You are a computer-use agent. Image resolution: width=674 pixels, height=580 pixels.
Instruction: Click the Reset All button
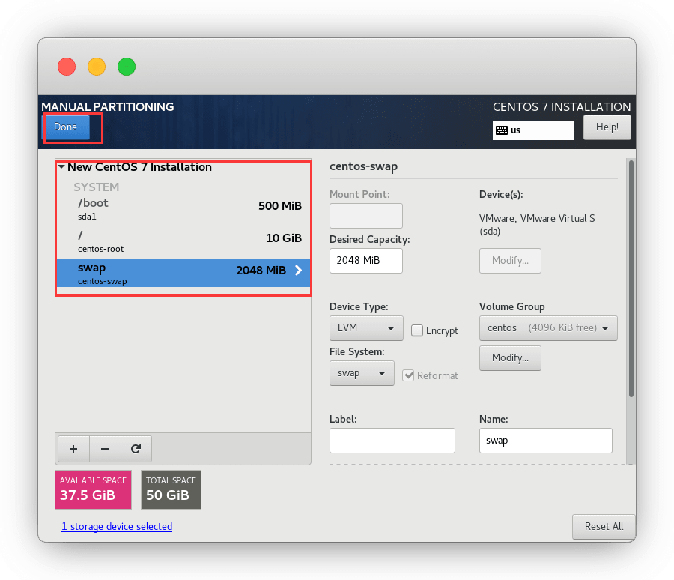[603, 526]
